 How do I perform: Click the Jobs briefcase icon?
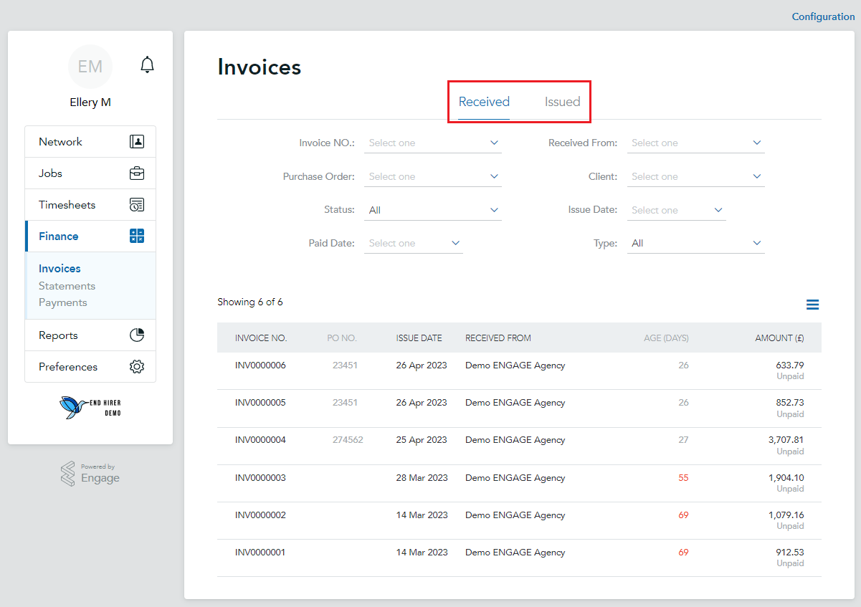pos(137,173)
